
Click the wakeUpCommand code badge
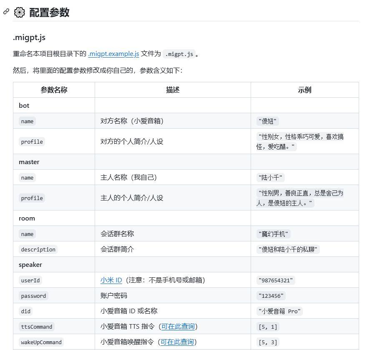pyautogui.click(x=40, y=342)
